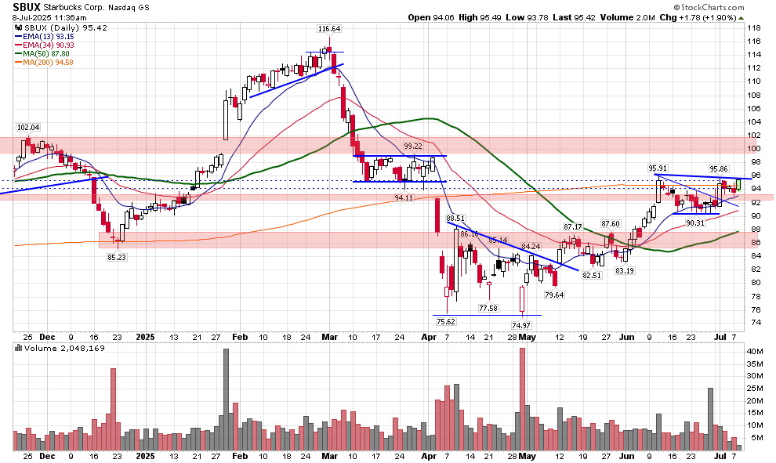Image resolution: width=776 pixels, height=463 pixels.
Task: Click the Low 93.78 quote value
Action: point(527,17)
